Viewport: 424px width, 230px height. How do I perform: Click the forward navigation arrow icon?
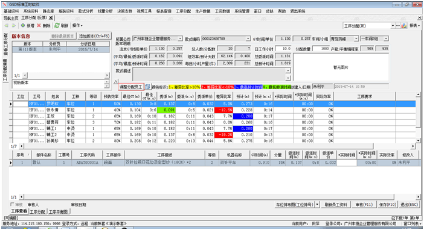(x=13, y=26)
